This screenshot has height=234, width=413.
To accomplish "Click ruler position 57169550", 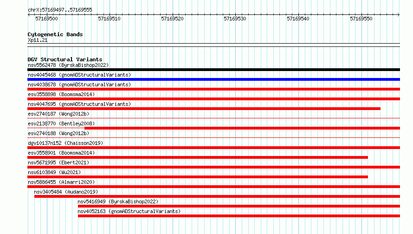I will [x=361, y=19].
